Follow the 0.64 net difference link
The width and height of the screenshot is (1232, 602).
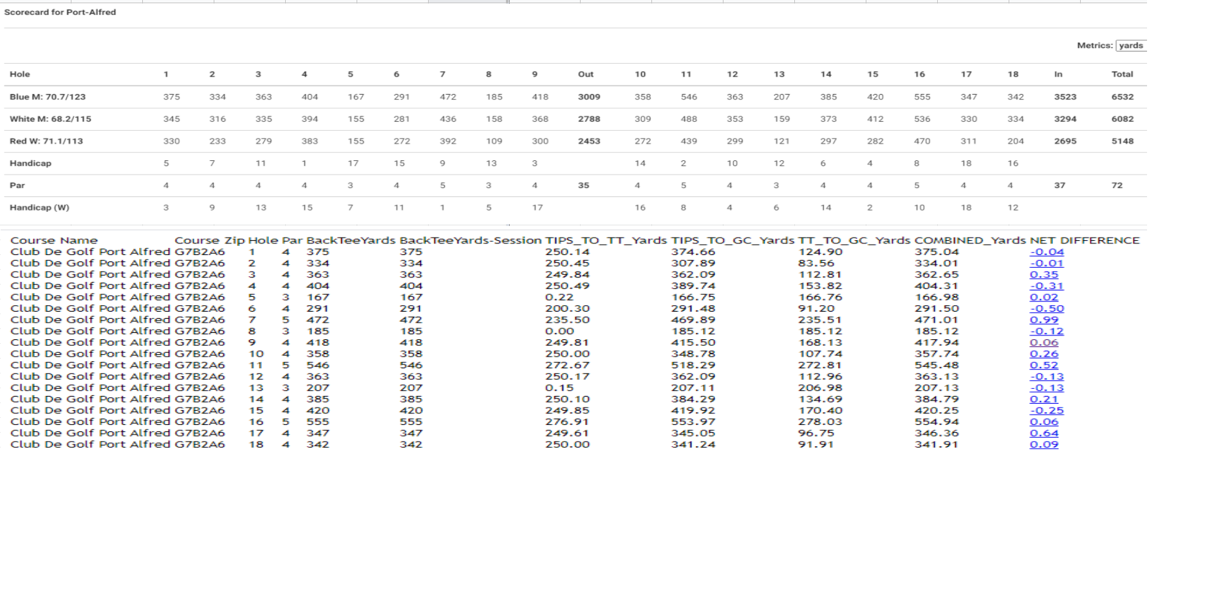point(1044,433)
